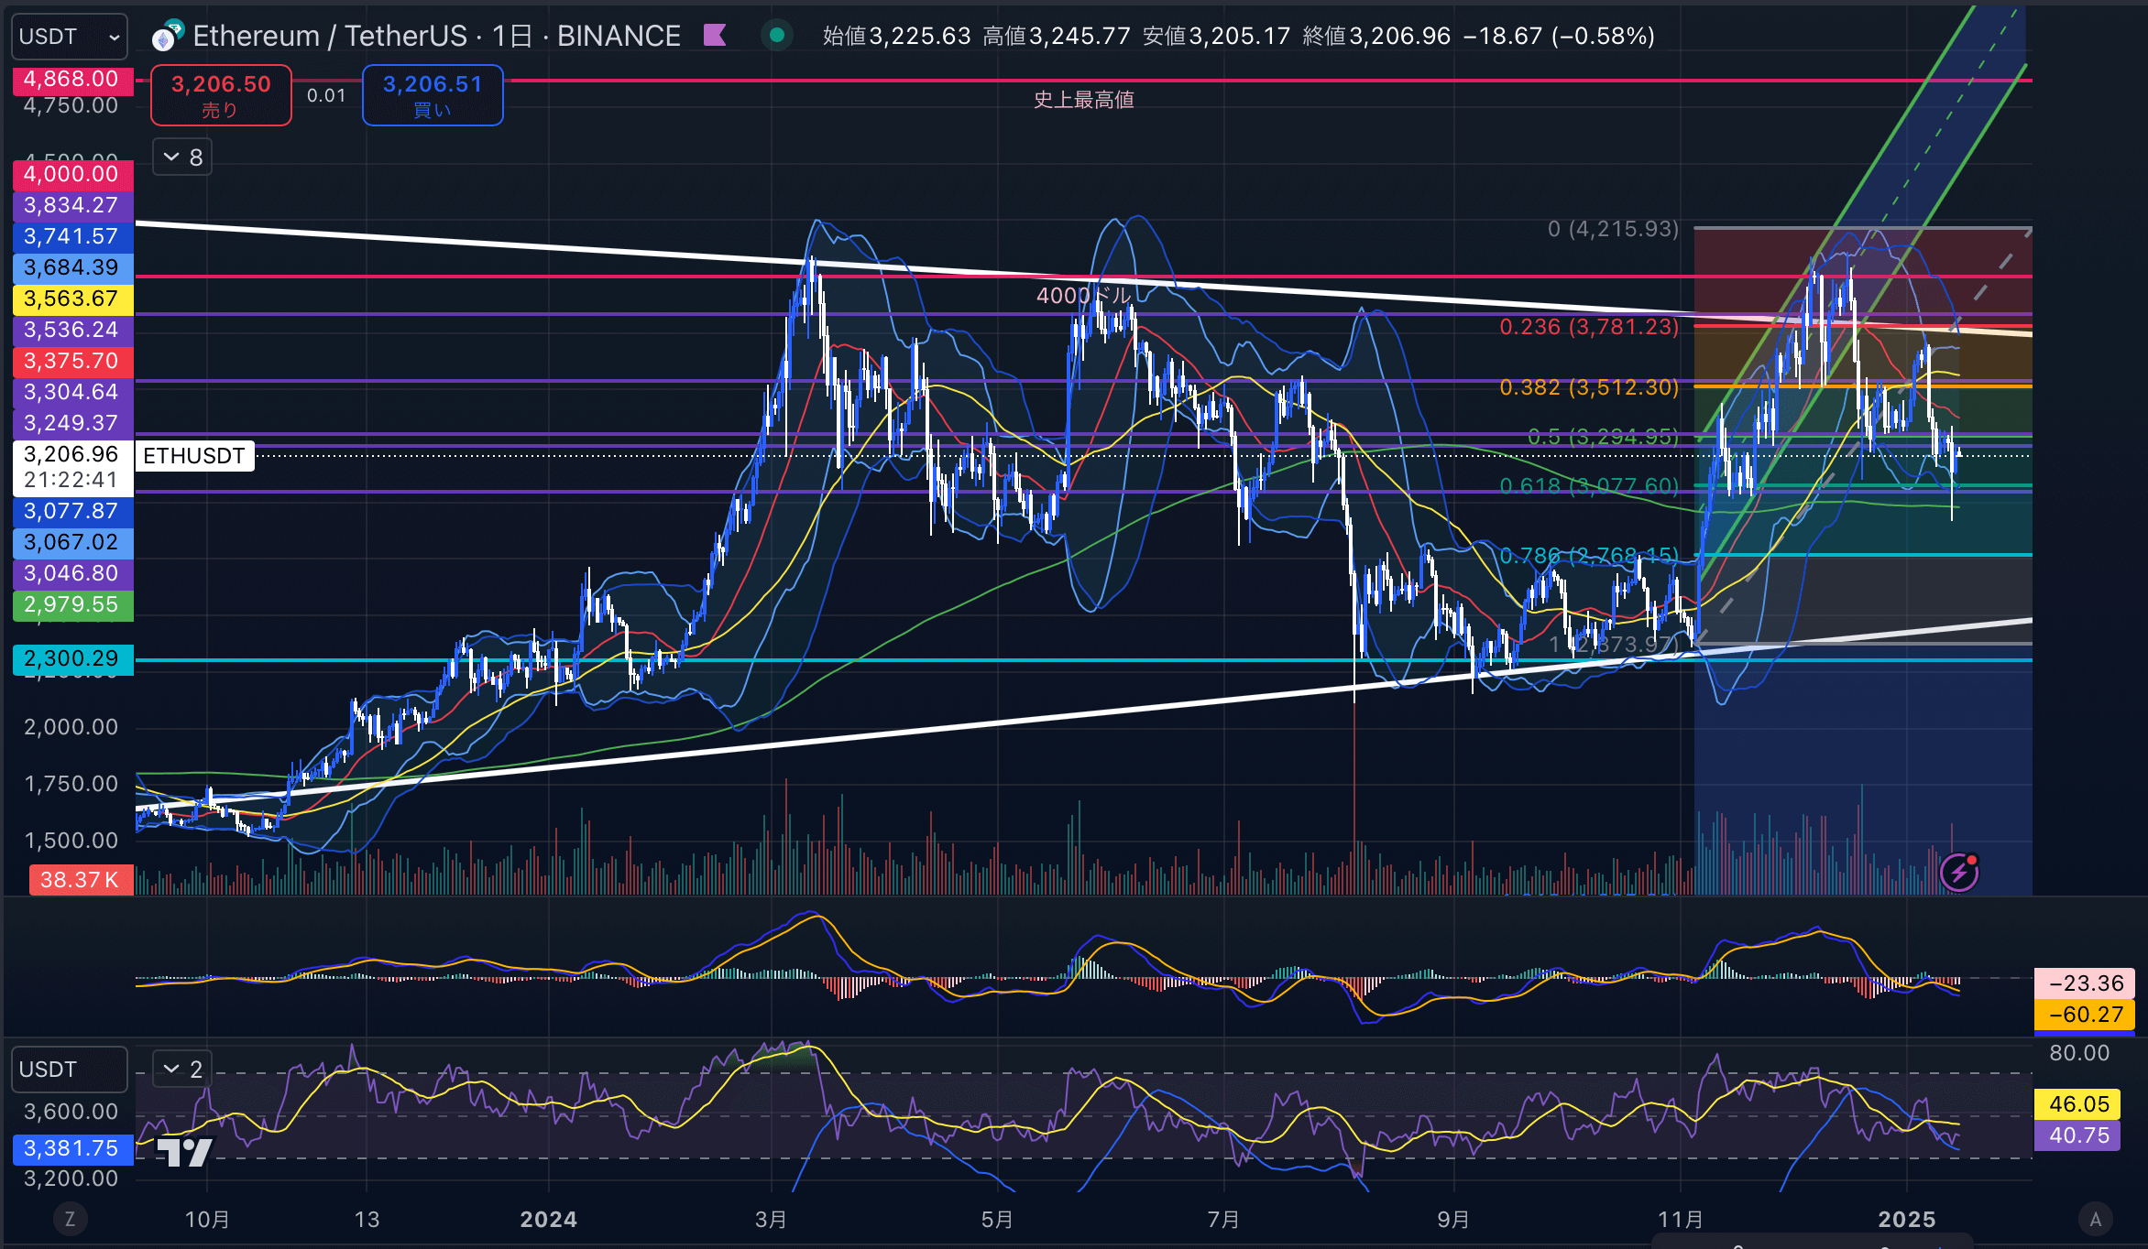Click the ETHUSDT price line label
The width and height of the screenshot is (2148, 1249).
pyautogui.click(x=194, y=456)
